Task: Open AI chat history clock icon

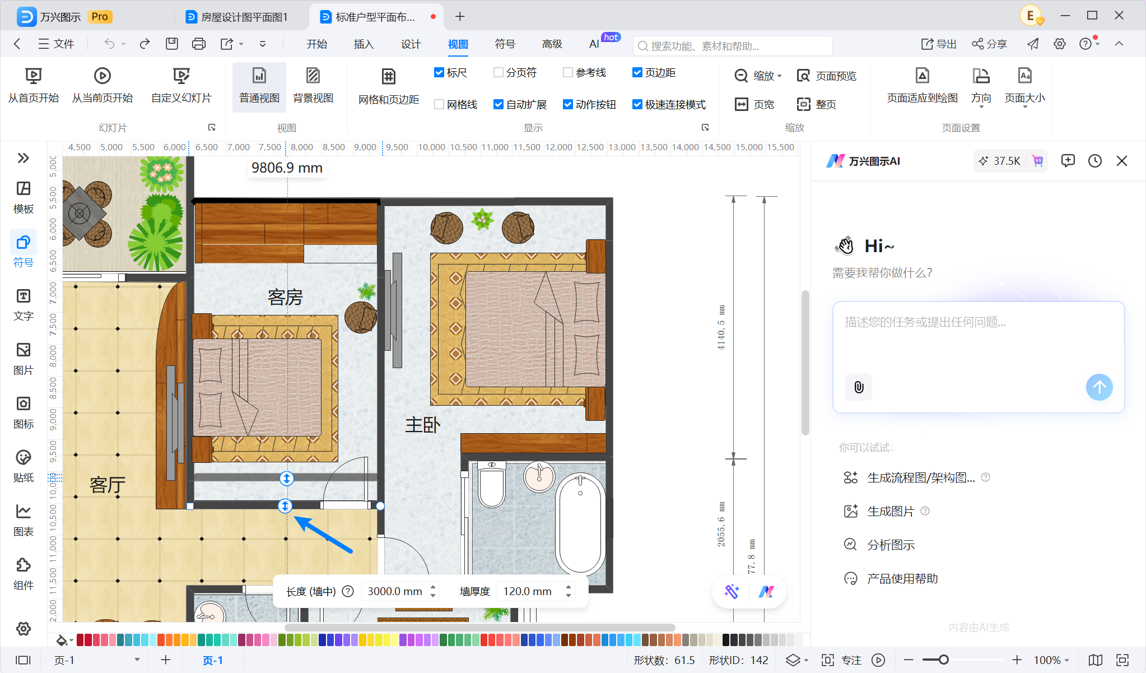Action: pos(1095,161)
